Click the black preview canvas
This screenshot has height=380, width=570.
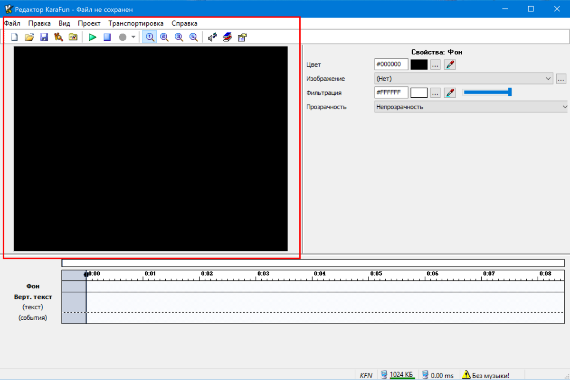pyautogui.click(x=151, y=148)
